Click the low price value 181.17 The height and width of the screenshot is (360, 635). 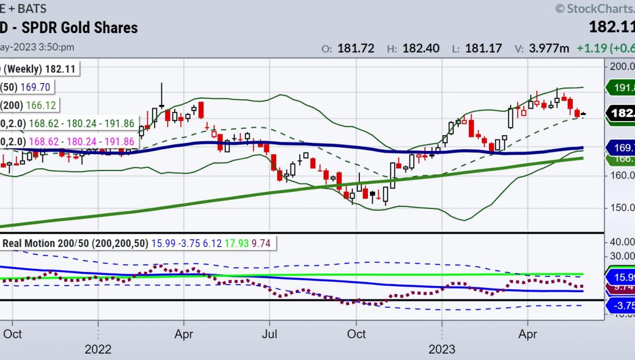tap(484, 48)
